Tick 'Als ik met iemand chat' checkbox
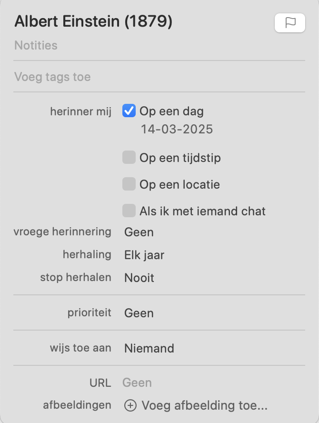The image size is (319, 423). (129, 211)
